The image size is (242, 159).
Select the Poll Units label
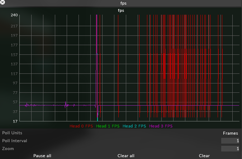12,133
